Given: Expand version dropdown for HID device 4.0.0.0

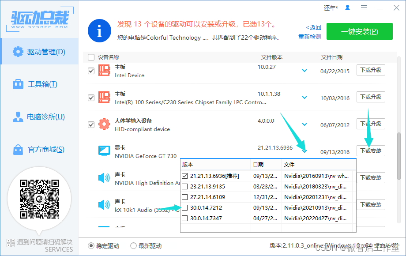Looking at the screenshot, I should (304, 124).
